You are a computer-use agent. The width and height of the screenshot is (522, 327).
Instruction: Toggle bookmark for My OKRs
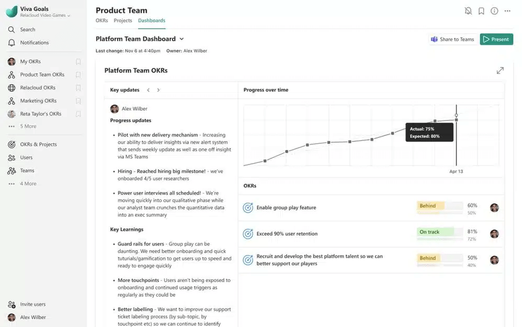coord(78,62)
